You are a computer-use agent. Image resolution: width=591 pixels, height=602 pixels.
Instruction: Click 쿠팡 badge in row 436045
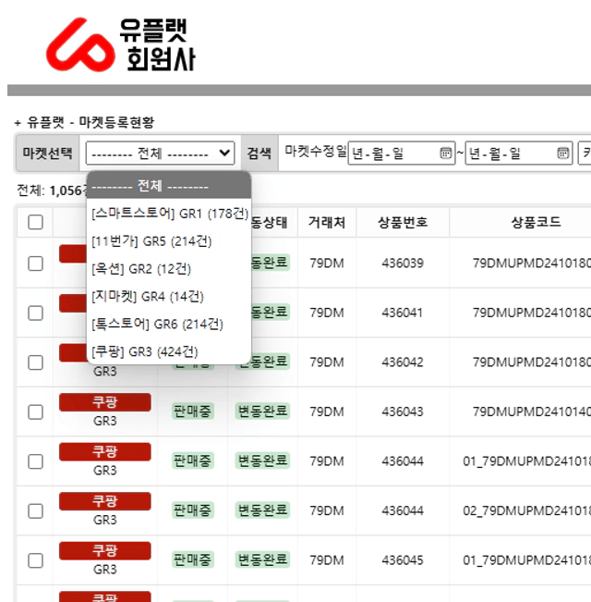point(105,550)
